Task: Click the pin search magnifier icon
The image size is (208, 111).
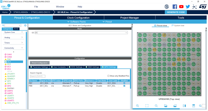Action: pos(200,106)
